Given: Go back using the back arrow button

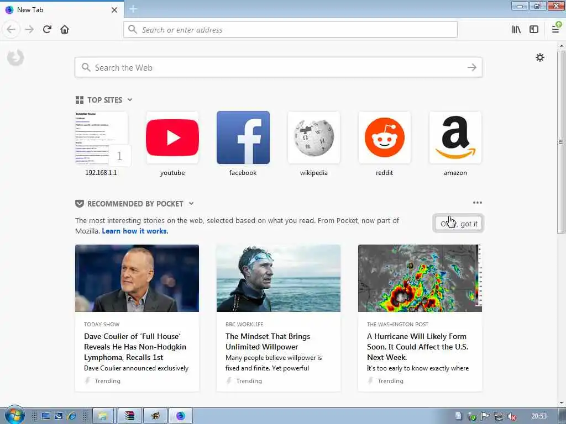Looking at the screenshot, I should pos(11,29).
